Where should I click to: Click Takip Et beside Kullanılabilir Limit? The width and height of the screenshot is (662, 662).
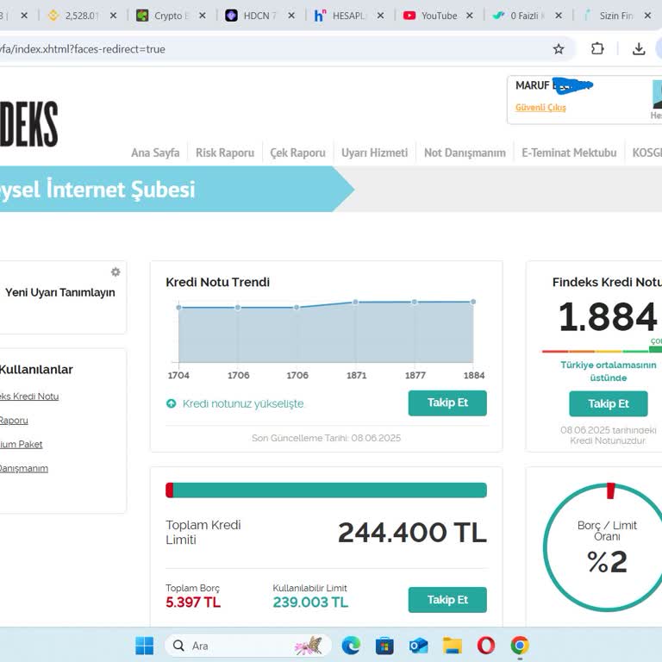pyautogui.click(x=447, y=600)
